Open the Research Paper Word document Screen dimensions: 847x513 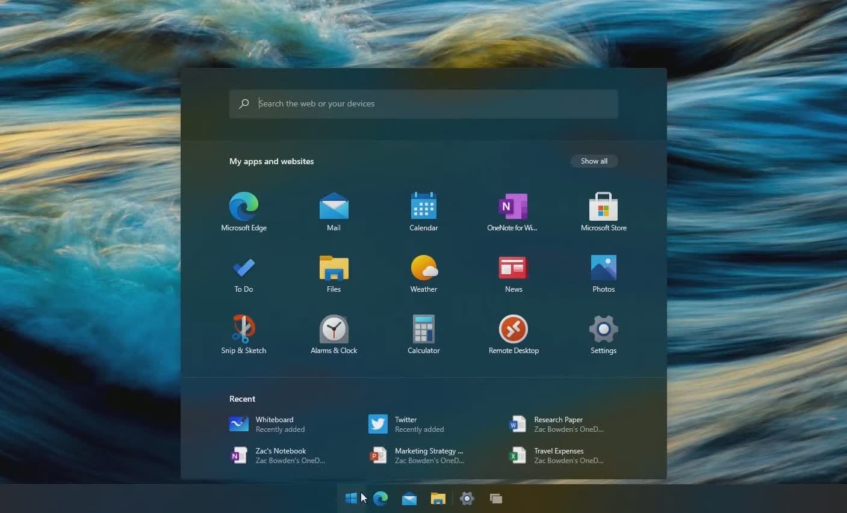click(x=556, y=424)
